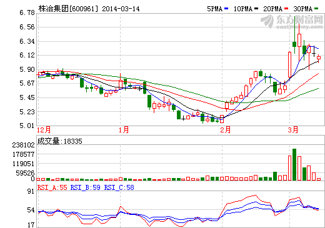
Task: Select the 178577 volume axis label
Action: [x=24, y=154]
